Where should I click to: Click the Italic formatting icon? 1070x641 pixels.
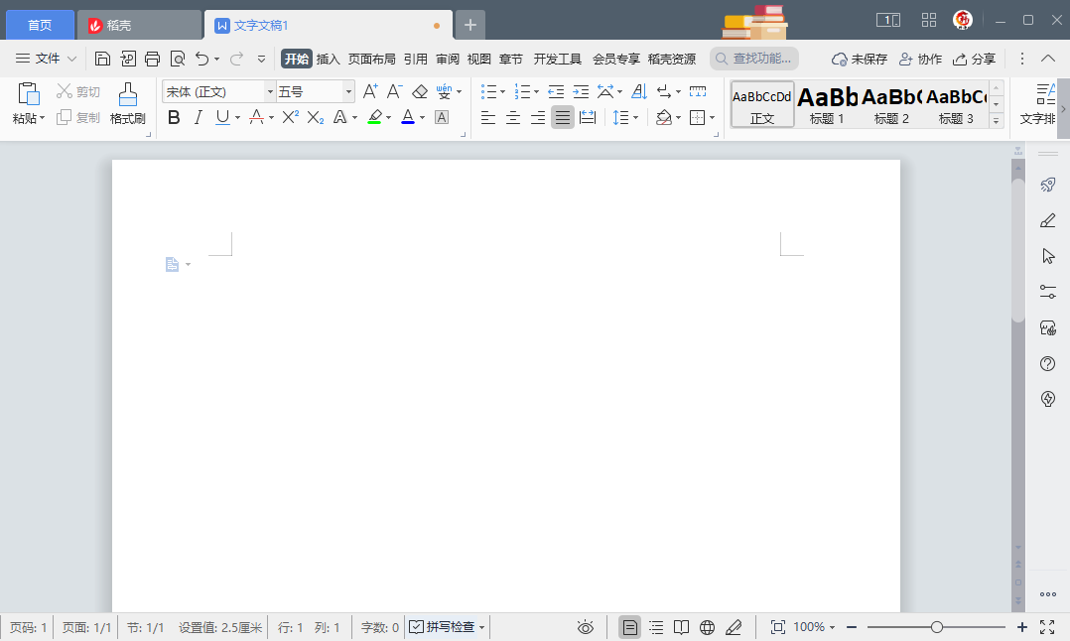click(x=198, y=118)
